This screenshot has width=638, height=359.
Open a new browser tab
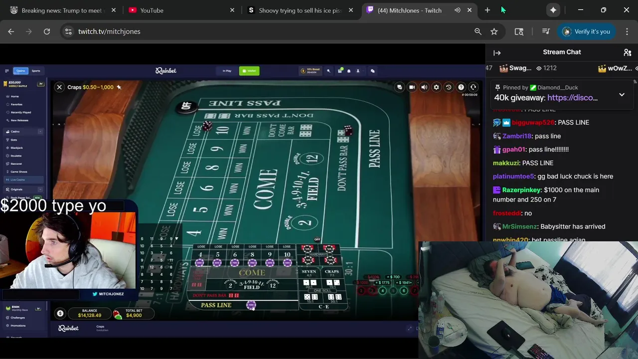pyautogui.click(x=487, y=10)
